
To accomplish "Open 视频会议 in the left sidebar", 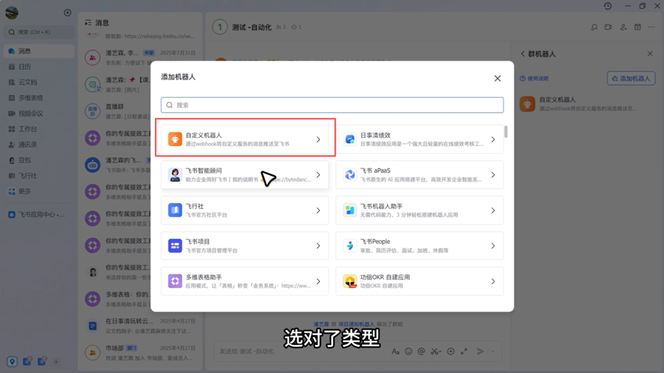I will 39,114.
